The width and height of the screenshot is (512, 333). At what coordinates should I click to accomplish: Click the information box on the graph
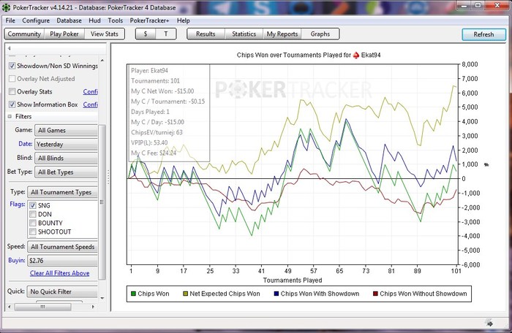pos(168,113)
